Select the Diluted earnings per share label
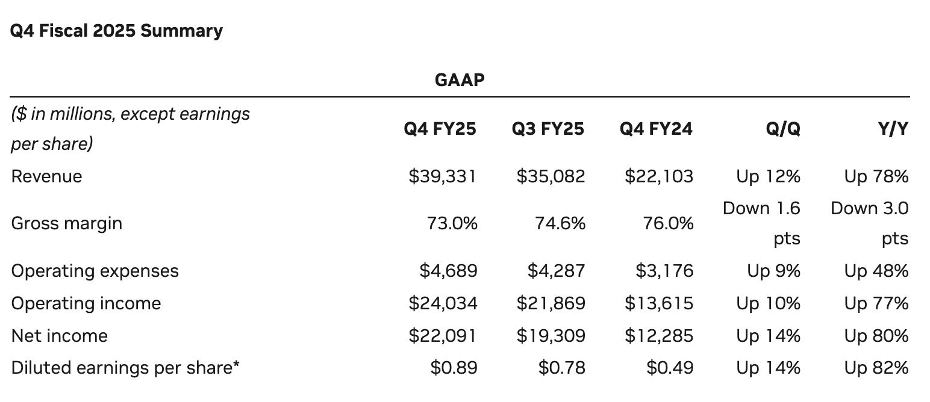930x402 pixels. (125, 368)
